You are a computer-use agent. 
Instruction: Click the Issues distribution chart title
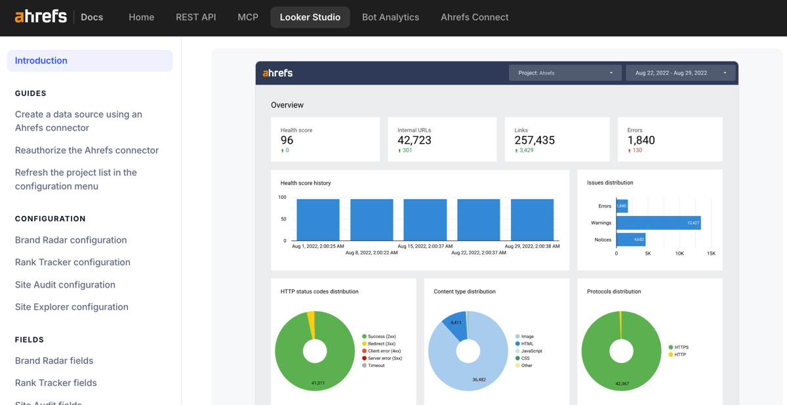pyautogui.click(x=610, y=182)
